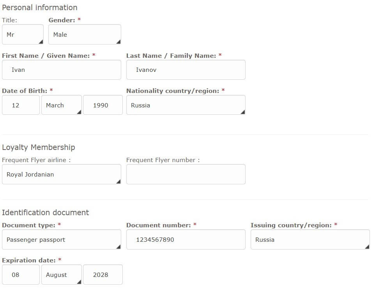Click the expiration day field showing 08
The width and height of the screenshot is (375, 289).
pyautogui.click(x=21, y=275)
